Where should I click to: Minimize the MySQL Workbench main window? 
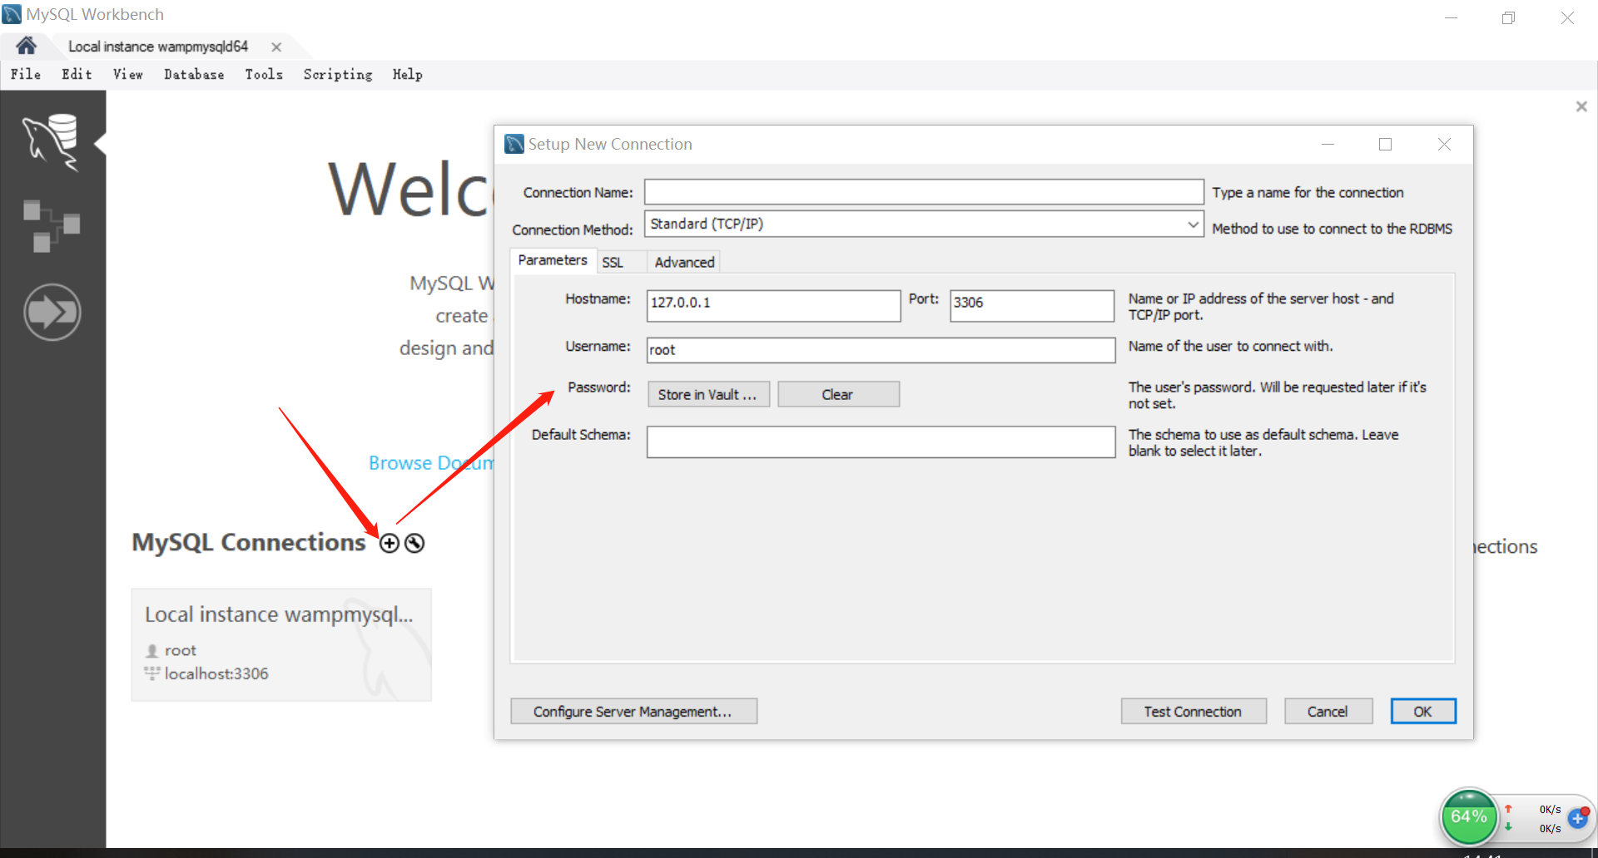point(1451,17)
